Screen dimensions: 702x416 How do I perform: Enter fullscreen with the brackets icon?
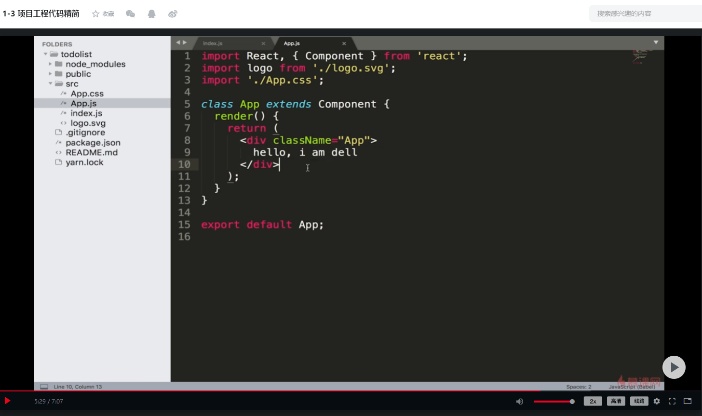tap(672, 401)
